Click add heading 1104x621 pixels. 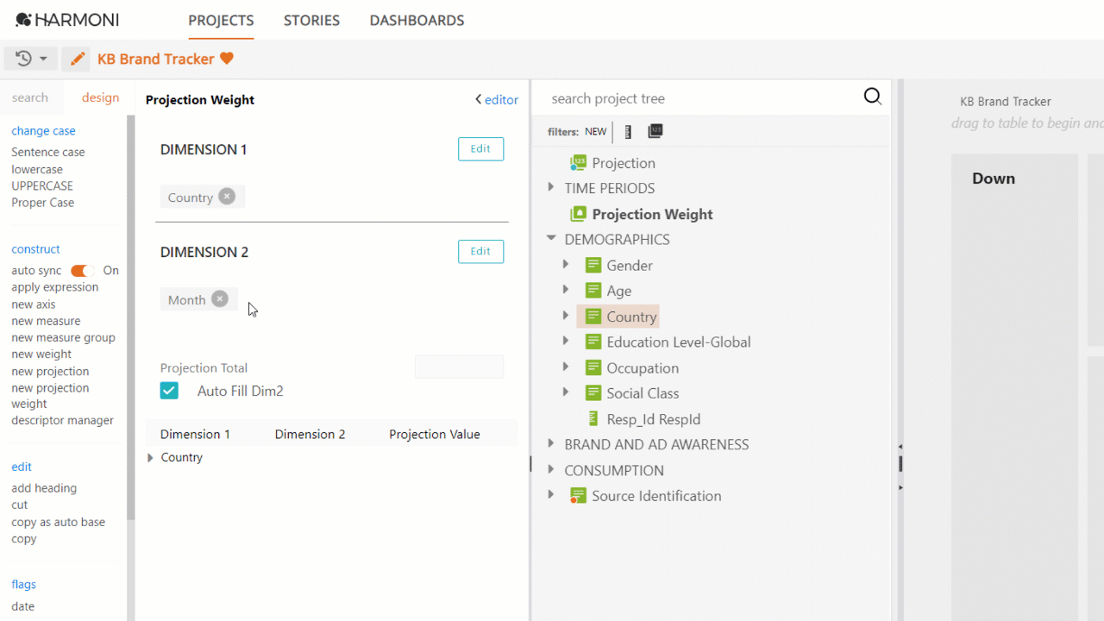click(x=44, y=488)
